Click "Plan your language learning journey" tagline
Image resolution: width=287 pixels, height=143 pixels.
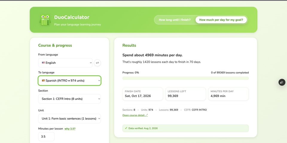tap(77, 24)
